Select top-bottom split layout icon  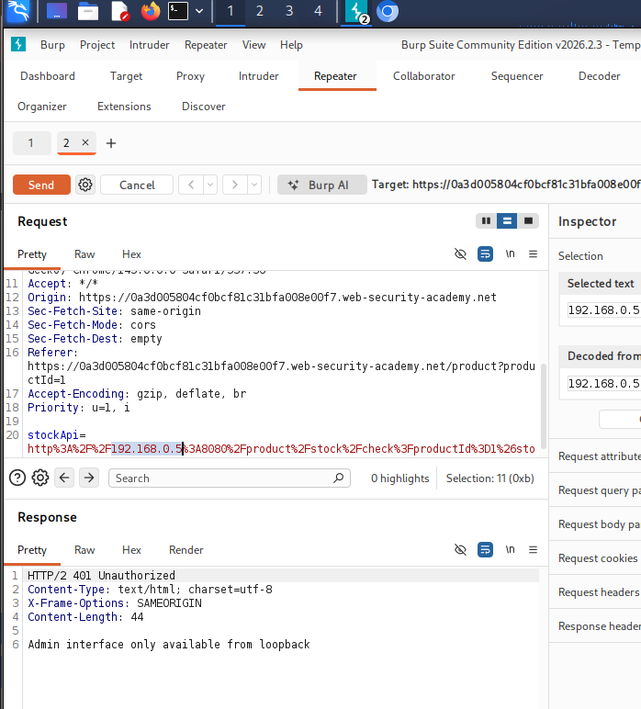[x=507, y=220]
